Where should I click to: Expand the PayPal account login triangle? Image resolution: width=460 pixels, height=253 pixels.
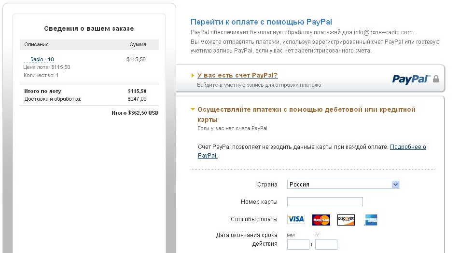click(x=193, y=76)
